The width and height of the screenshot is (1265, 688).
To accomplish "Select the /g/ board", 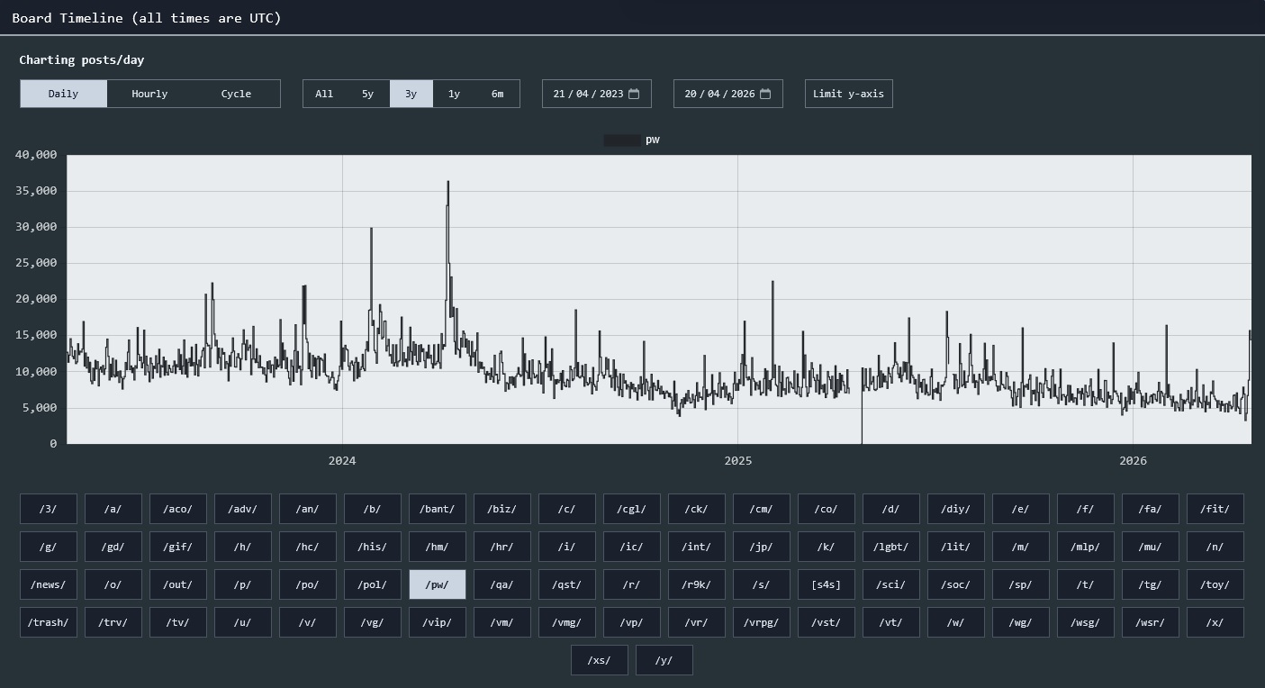I will click(x=49, y=547).
